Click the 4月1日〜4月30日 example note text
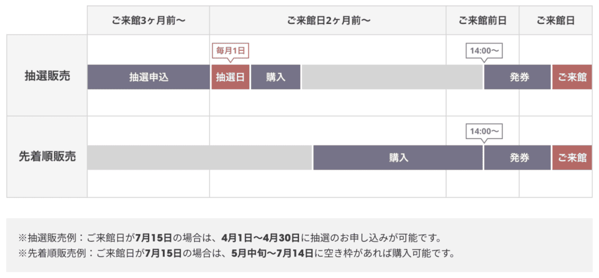Viewport: 599px width, 278px height. [x=260, y=239]
